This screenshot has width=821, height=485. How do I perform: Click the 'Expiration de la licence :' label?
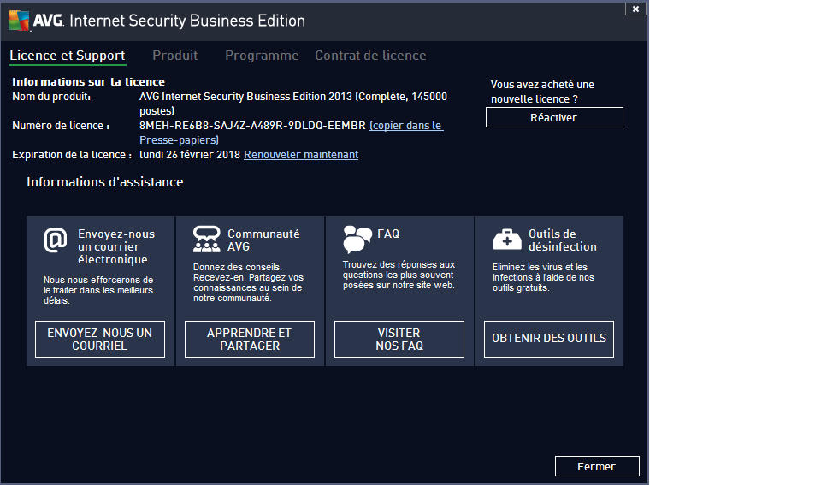pyautogui.click(x=72, y=155)
